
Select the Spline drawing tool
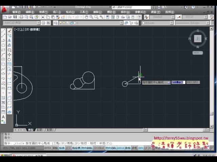[x=3, y=69]
